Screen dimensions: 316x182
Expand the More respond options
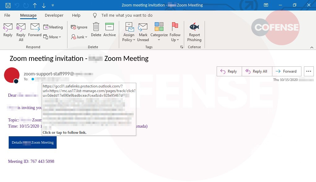tap(52, 37)
